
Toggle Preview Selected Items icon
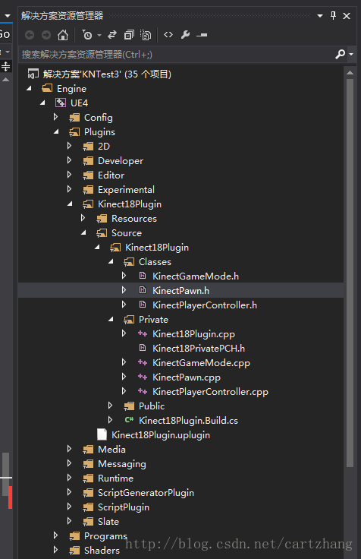[202, 35]
